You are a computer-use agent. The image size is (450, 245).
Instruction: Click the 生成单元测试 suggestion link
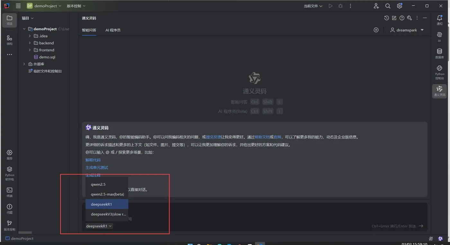tap(97, 168)
